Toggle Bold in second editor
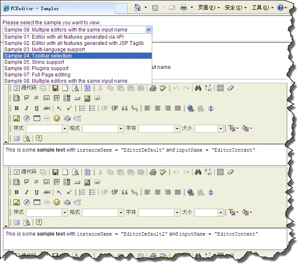The image size is (304, 270). pyautogui.click(x=17, y=192)
